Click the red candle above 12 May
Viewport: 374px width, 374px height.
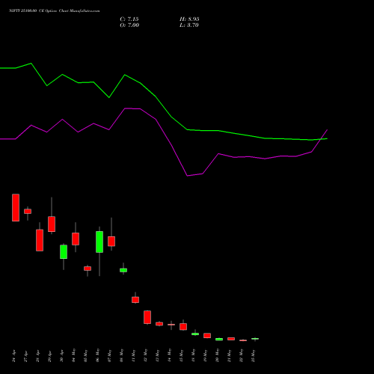pos(147,317)
